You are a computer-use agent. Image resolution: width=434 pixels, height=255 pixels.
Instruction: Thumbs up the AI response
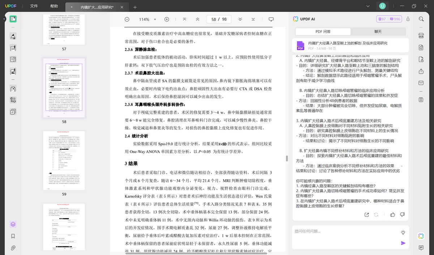pos(393,215)
